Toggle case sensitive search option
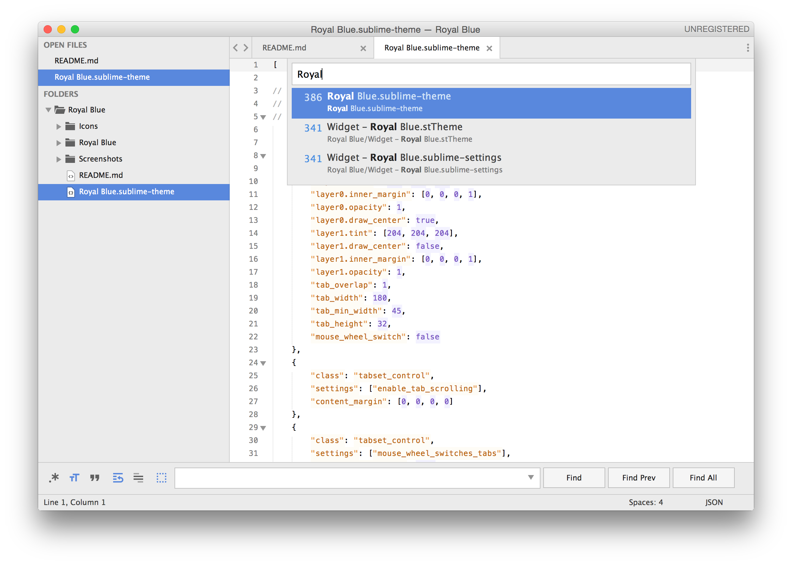792x565 pixels. 74,478
